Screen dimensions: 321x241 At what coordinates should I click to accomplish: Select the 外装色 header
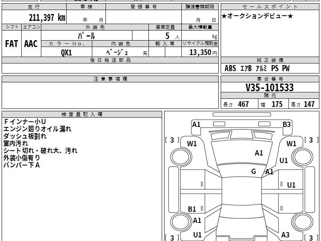[x=95, y=27]
